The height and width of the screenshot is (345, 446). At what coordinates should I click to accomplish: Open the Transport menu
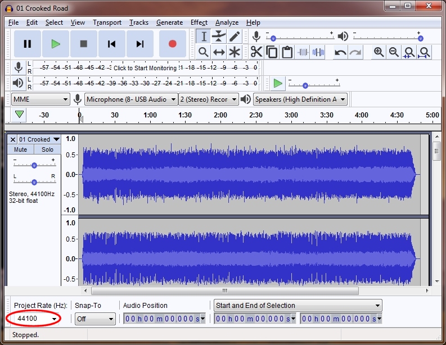[x=107, y=22]
